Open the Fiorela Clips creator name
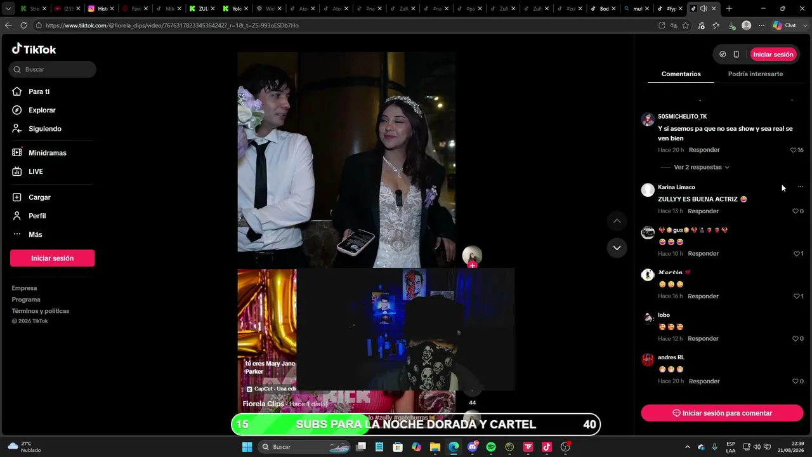The image size is (812, 457). (263, 404)
